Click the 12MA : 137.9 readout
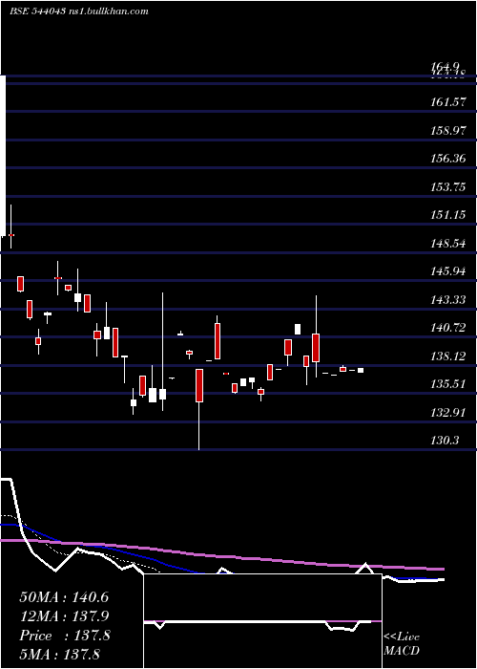 click(x=64, y=616)
